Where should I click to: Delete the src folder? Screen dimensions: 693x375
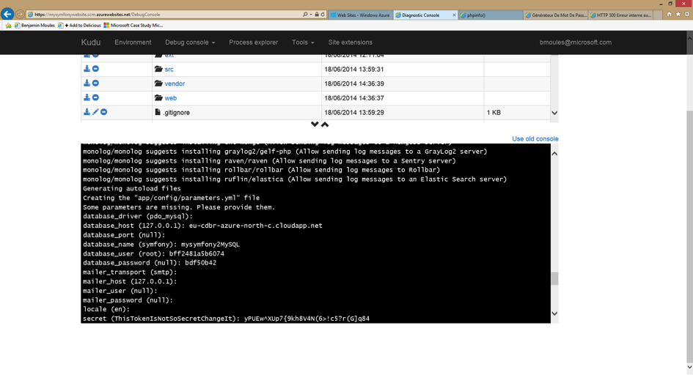pyautogui.click(x=95, y=69)
